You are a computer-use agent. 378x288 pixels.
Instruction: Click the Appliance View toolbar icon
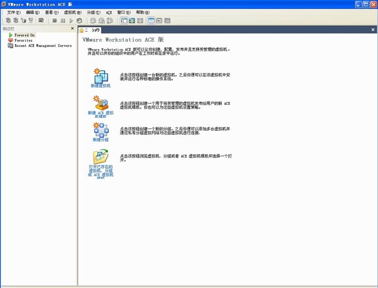click(159, 21)
